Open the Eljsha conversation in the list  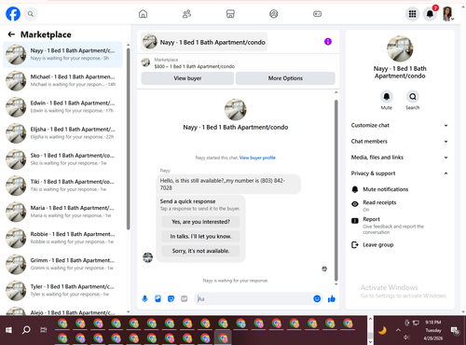(62, 133)
